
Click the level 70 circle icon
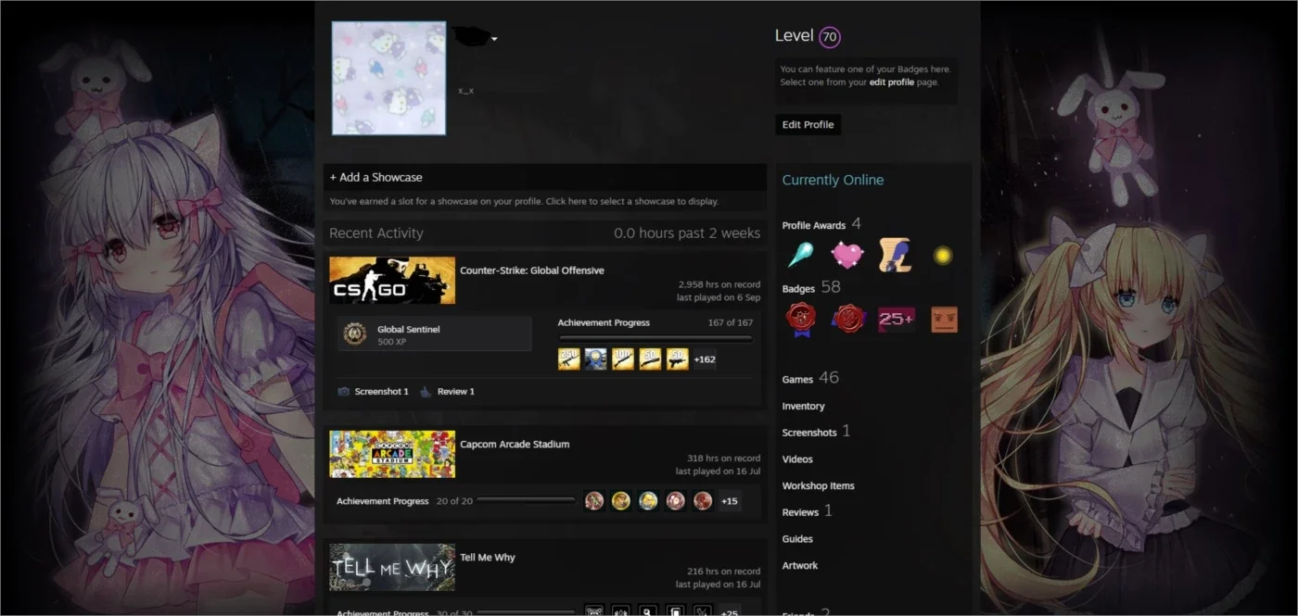click(x=830, y=37)
